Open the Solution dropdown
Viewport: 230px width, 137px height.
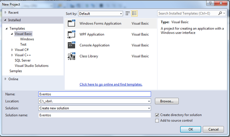[x=149, y=108]
